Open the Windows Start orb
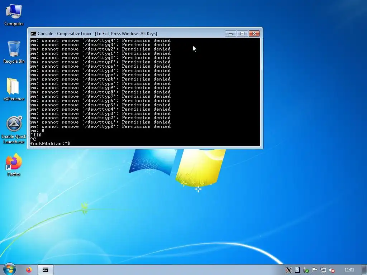The image size is (367, 275). [9, 270]
